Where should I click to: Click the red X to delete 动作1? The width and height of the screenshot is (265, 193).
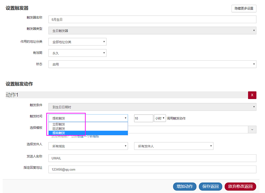252,95
